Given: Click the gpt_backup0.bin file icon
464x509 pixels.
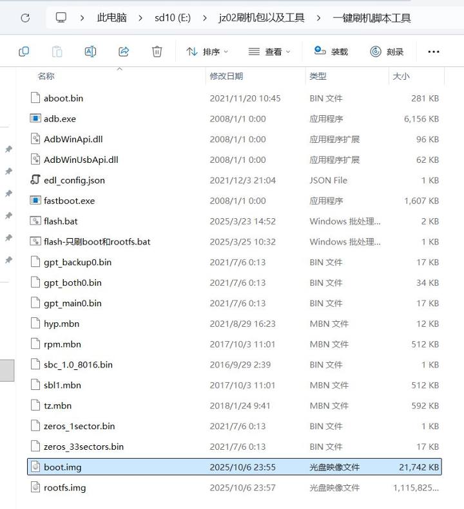Looking at the screenshot, I should (35, 262).
